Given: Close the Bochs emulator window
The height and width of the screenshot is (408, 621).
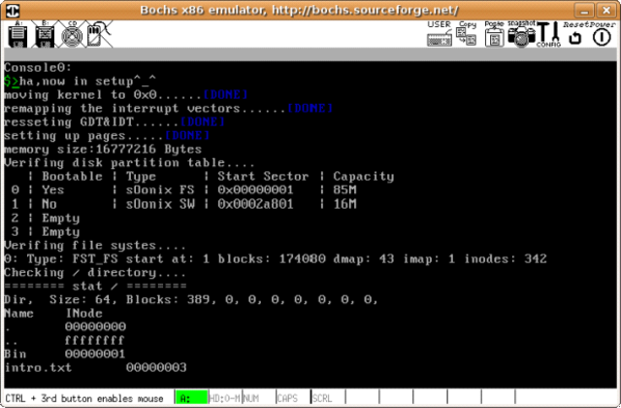Looking at the screenshot, I should point(606,10).
